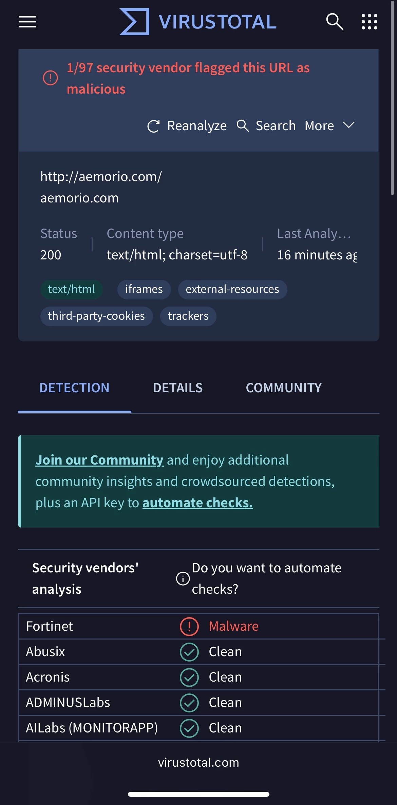Click the 16 minutes ago value
The image size is (397, 805).
(x=317, y=255)
